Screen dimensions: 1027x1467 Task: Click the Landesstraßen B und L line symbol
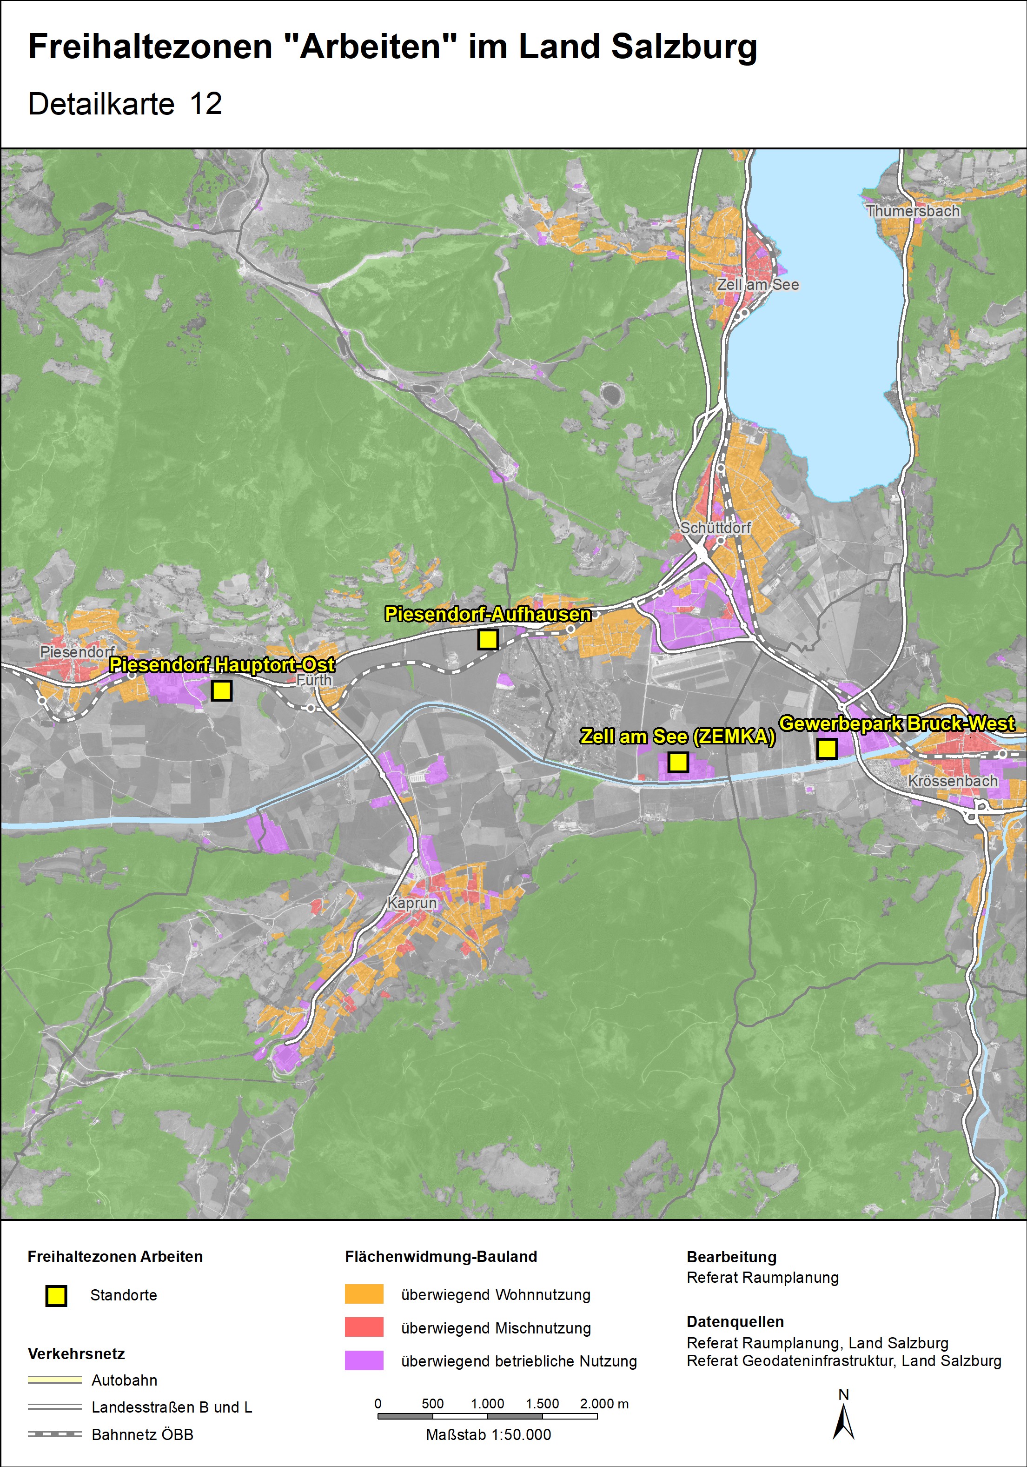pyautogui.click(x=55, y=1407)
